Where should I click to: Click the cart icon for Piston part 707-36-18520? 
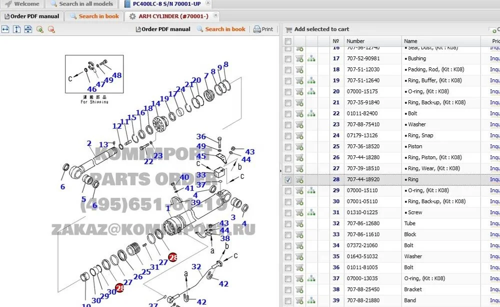click(299, 146)
